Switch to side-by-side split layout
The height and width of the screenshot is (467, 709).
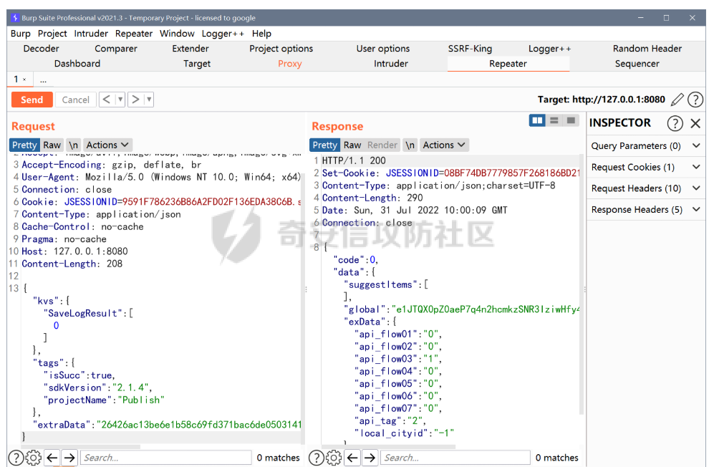pyautogui.click(x=537, y=120)
